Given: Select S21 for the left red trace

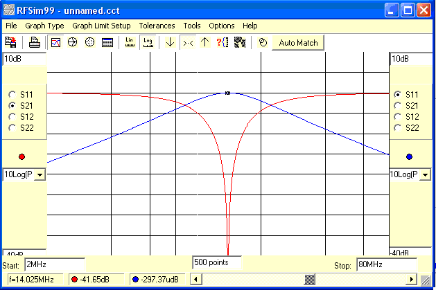Looking at the screenshot, I should click(12, 106).
